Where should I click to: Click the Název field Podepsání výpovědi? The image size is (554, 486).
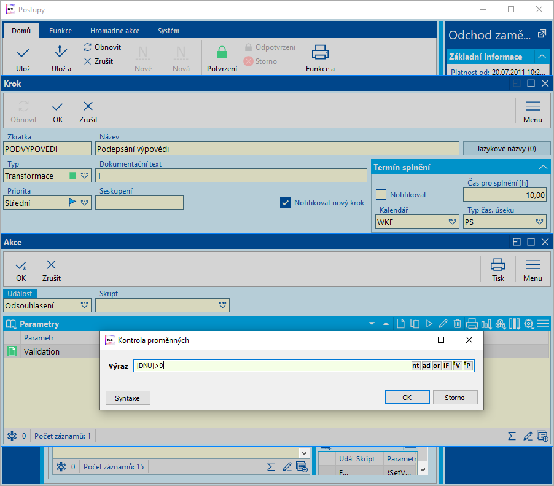278,149
